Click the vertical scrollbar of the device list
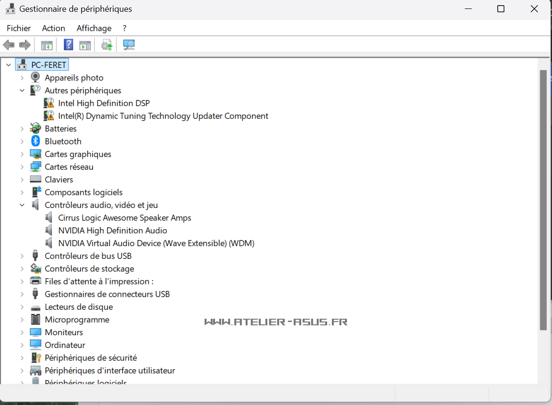 pyautogui.click(x=543, y=198)
